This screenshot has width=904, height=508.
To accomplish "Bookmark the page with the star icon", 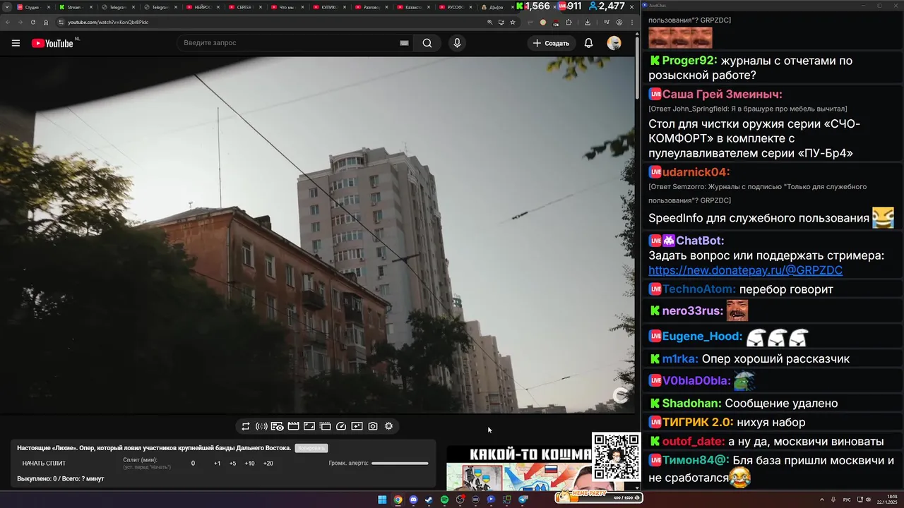I will click(513, 22).
